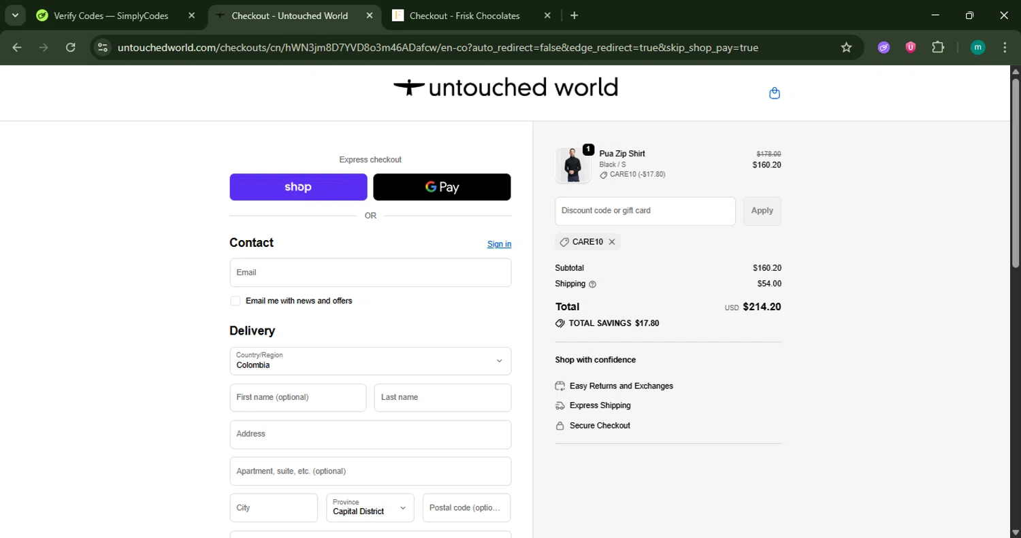1021x538 pixels.
Task: Focus the City field
Action: tap(274, 507)
